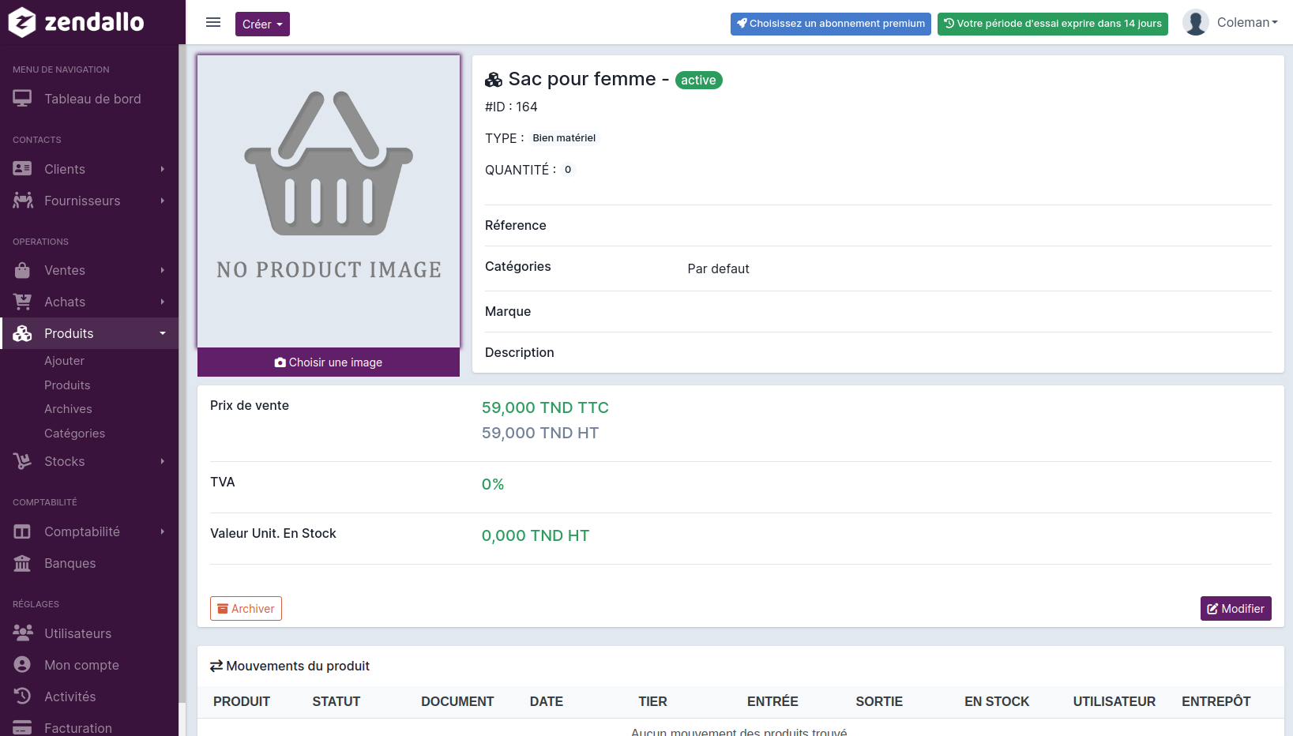Click the Par defaut category value
The image size is (1293, 736).
[718, 269]
